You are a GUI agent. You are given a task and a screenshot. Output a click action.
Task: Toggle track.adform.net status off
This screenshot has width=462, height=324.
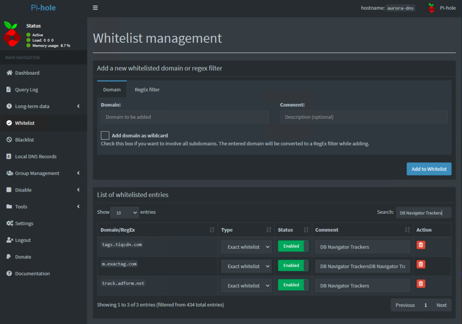[293, 285]
